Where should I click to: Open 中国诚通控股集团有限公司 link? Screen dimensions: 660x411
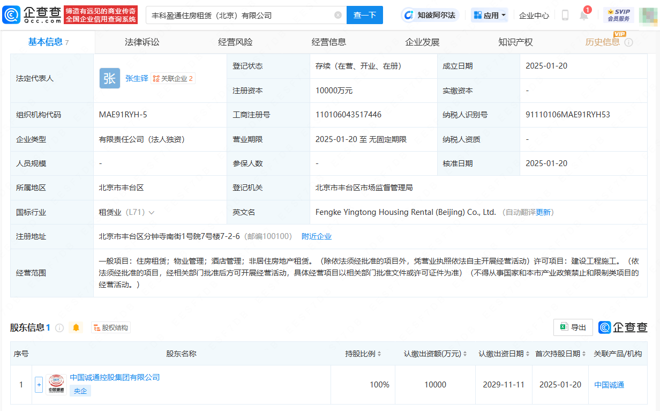pos(115,377)
